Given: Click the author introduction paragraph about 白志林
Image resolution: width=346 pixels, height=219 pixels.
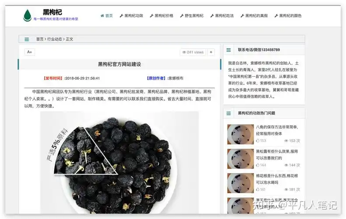Looking at the screenshot, I should tap(264, 80).
